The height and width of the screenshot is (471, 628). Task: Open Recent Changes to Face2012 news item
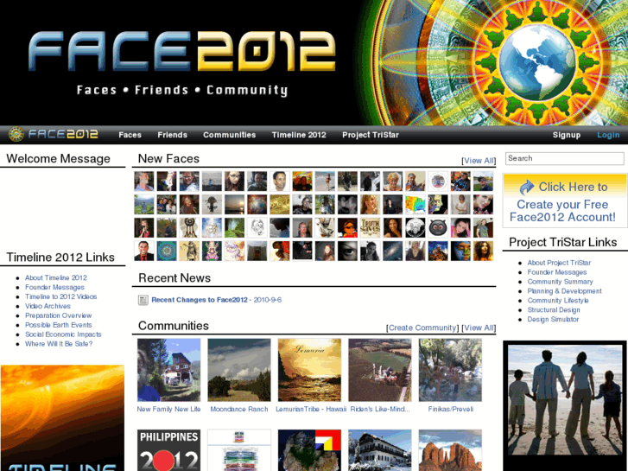tap(200, 300)
